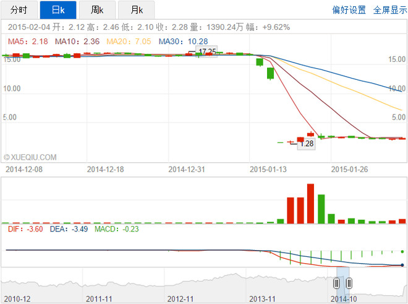This screenshot has width=408, height=304.
Task: Open the 周k weekly chart tab
Action: tap(97, 10)
